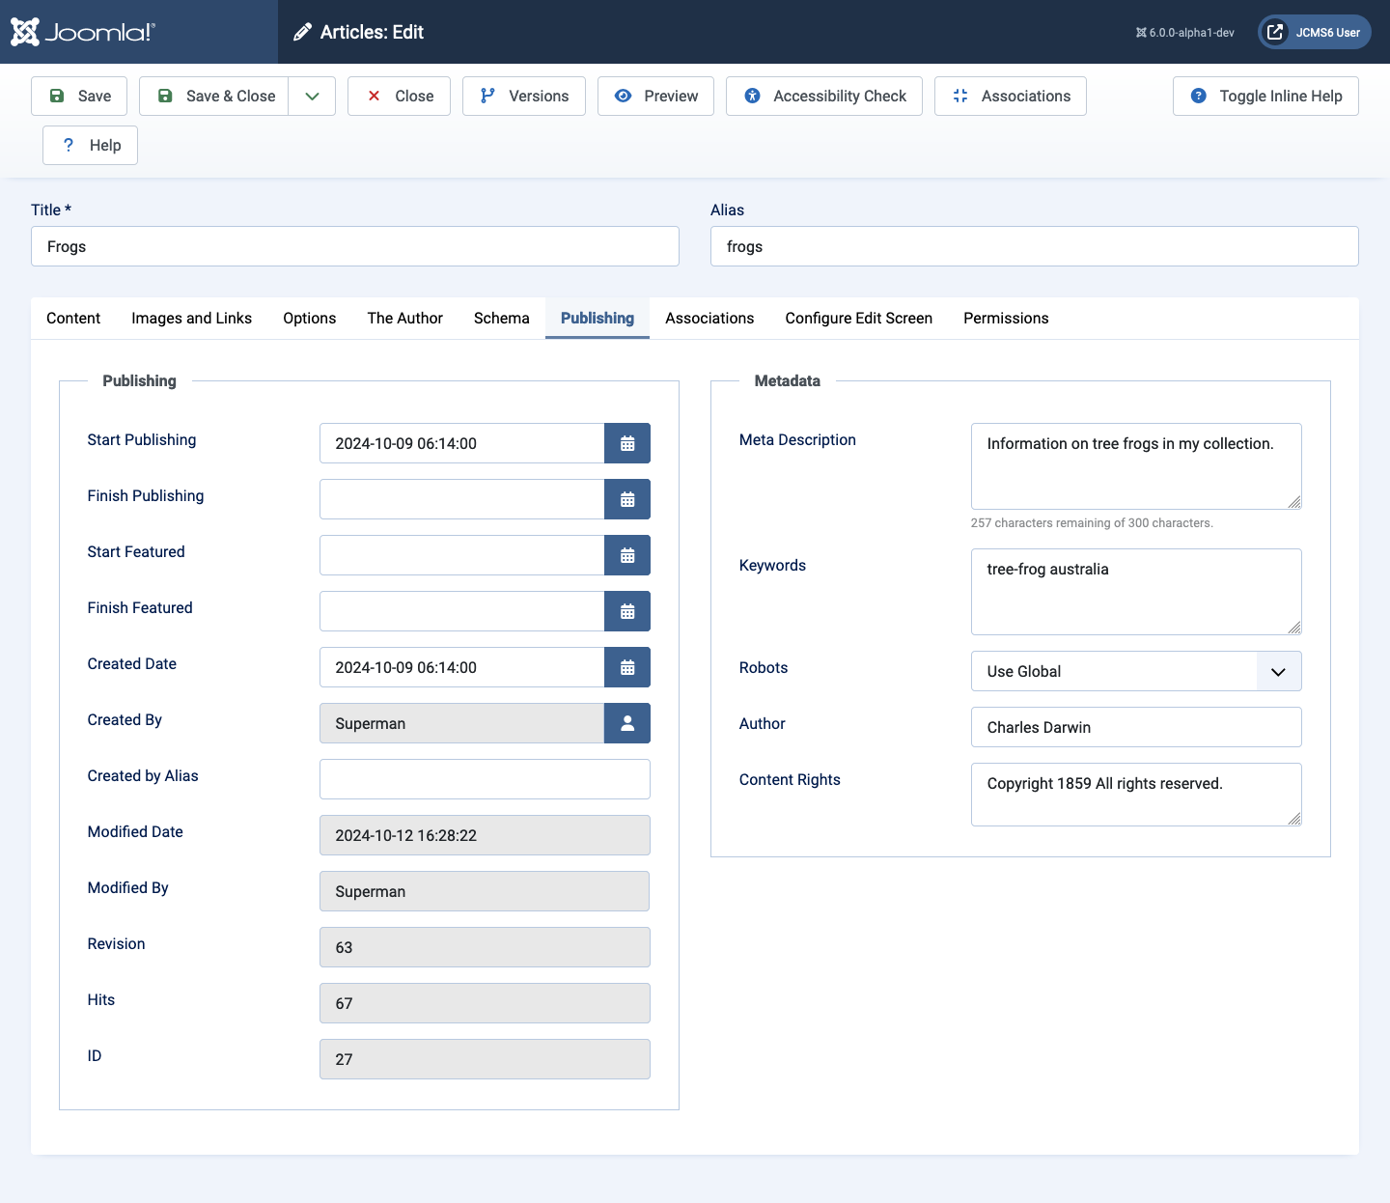The height and width of the screenshot is (1203, 1390).
Task: Toggle Inline Help on the toolbar
Action: (x=1265, y=96)
